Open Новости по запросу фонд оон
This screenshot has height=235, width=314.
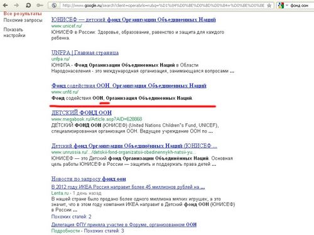coord(89,179)
